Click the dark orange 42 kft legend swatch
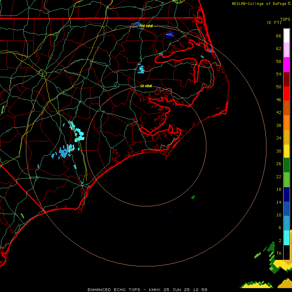 (286, 108)
